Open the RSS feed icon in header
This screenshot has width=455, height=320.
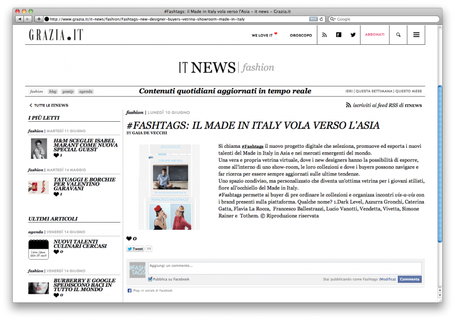[x=325, y=35]
